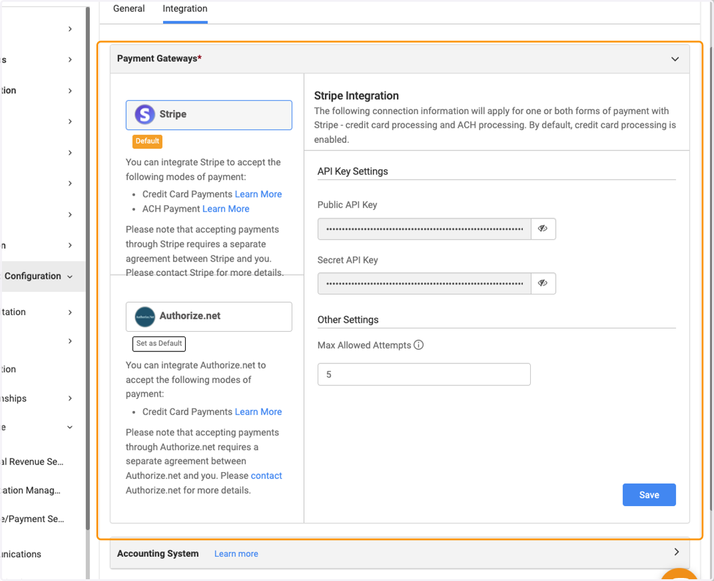This screenshot has width=714, height=581.
Task: Click the Authorize.net logo icon
Action: click(x=145, y=316)
